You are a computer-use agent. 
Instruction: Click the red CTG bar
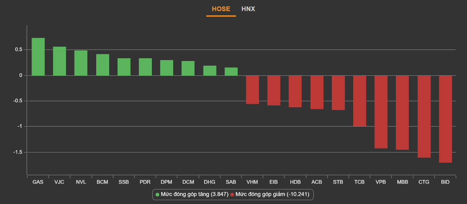point(424,116)
